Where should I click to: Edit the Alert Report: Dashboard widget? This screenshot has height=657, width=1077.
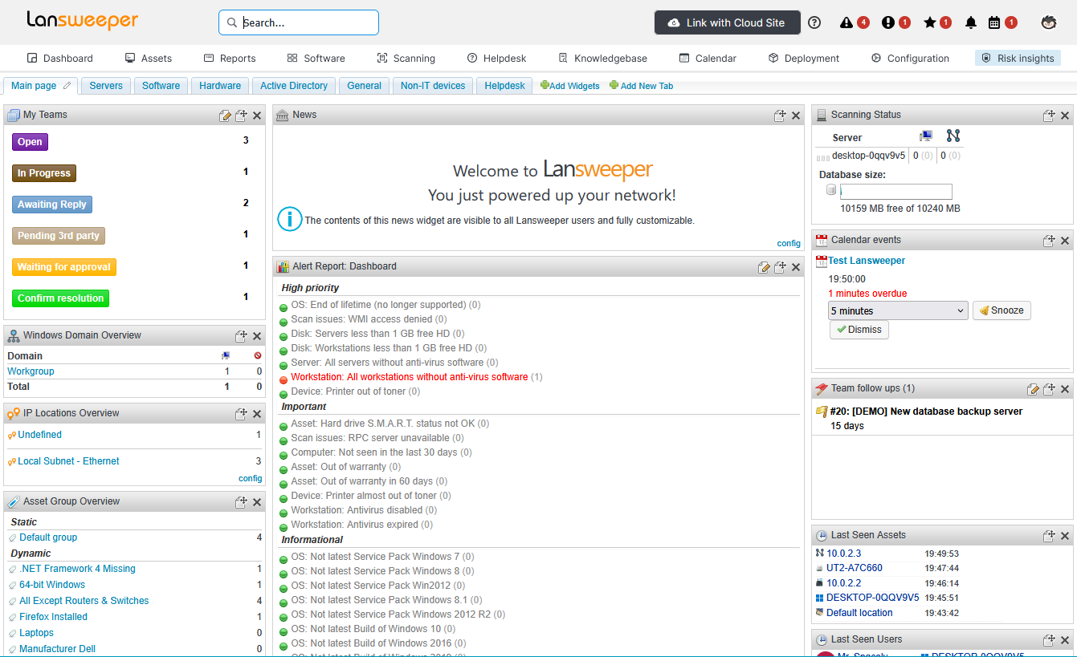[x=765, y=267]
